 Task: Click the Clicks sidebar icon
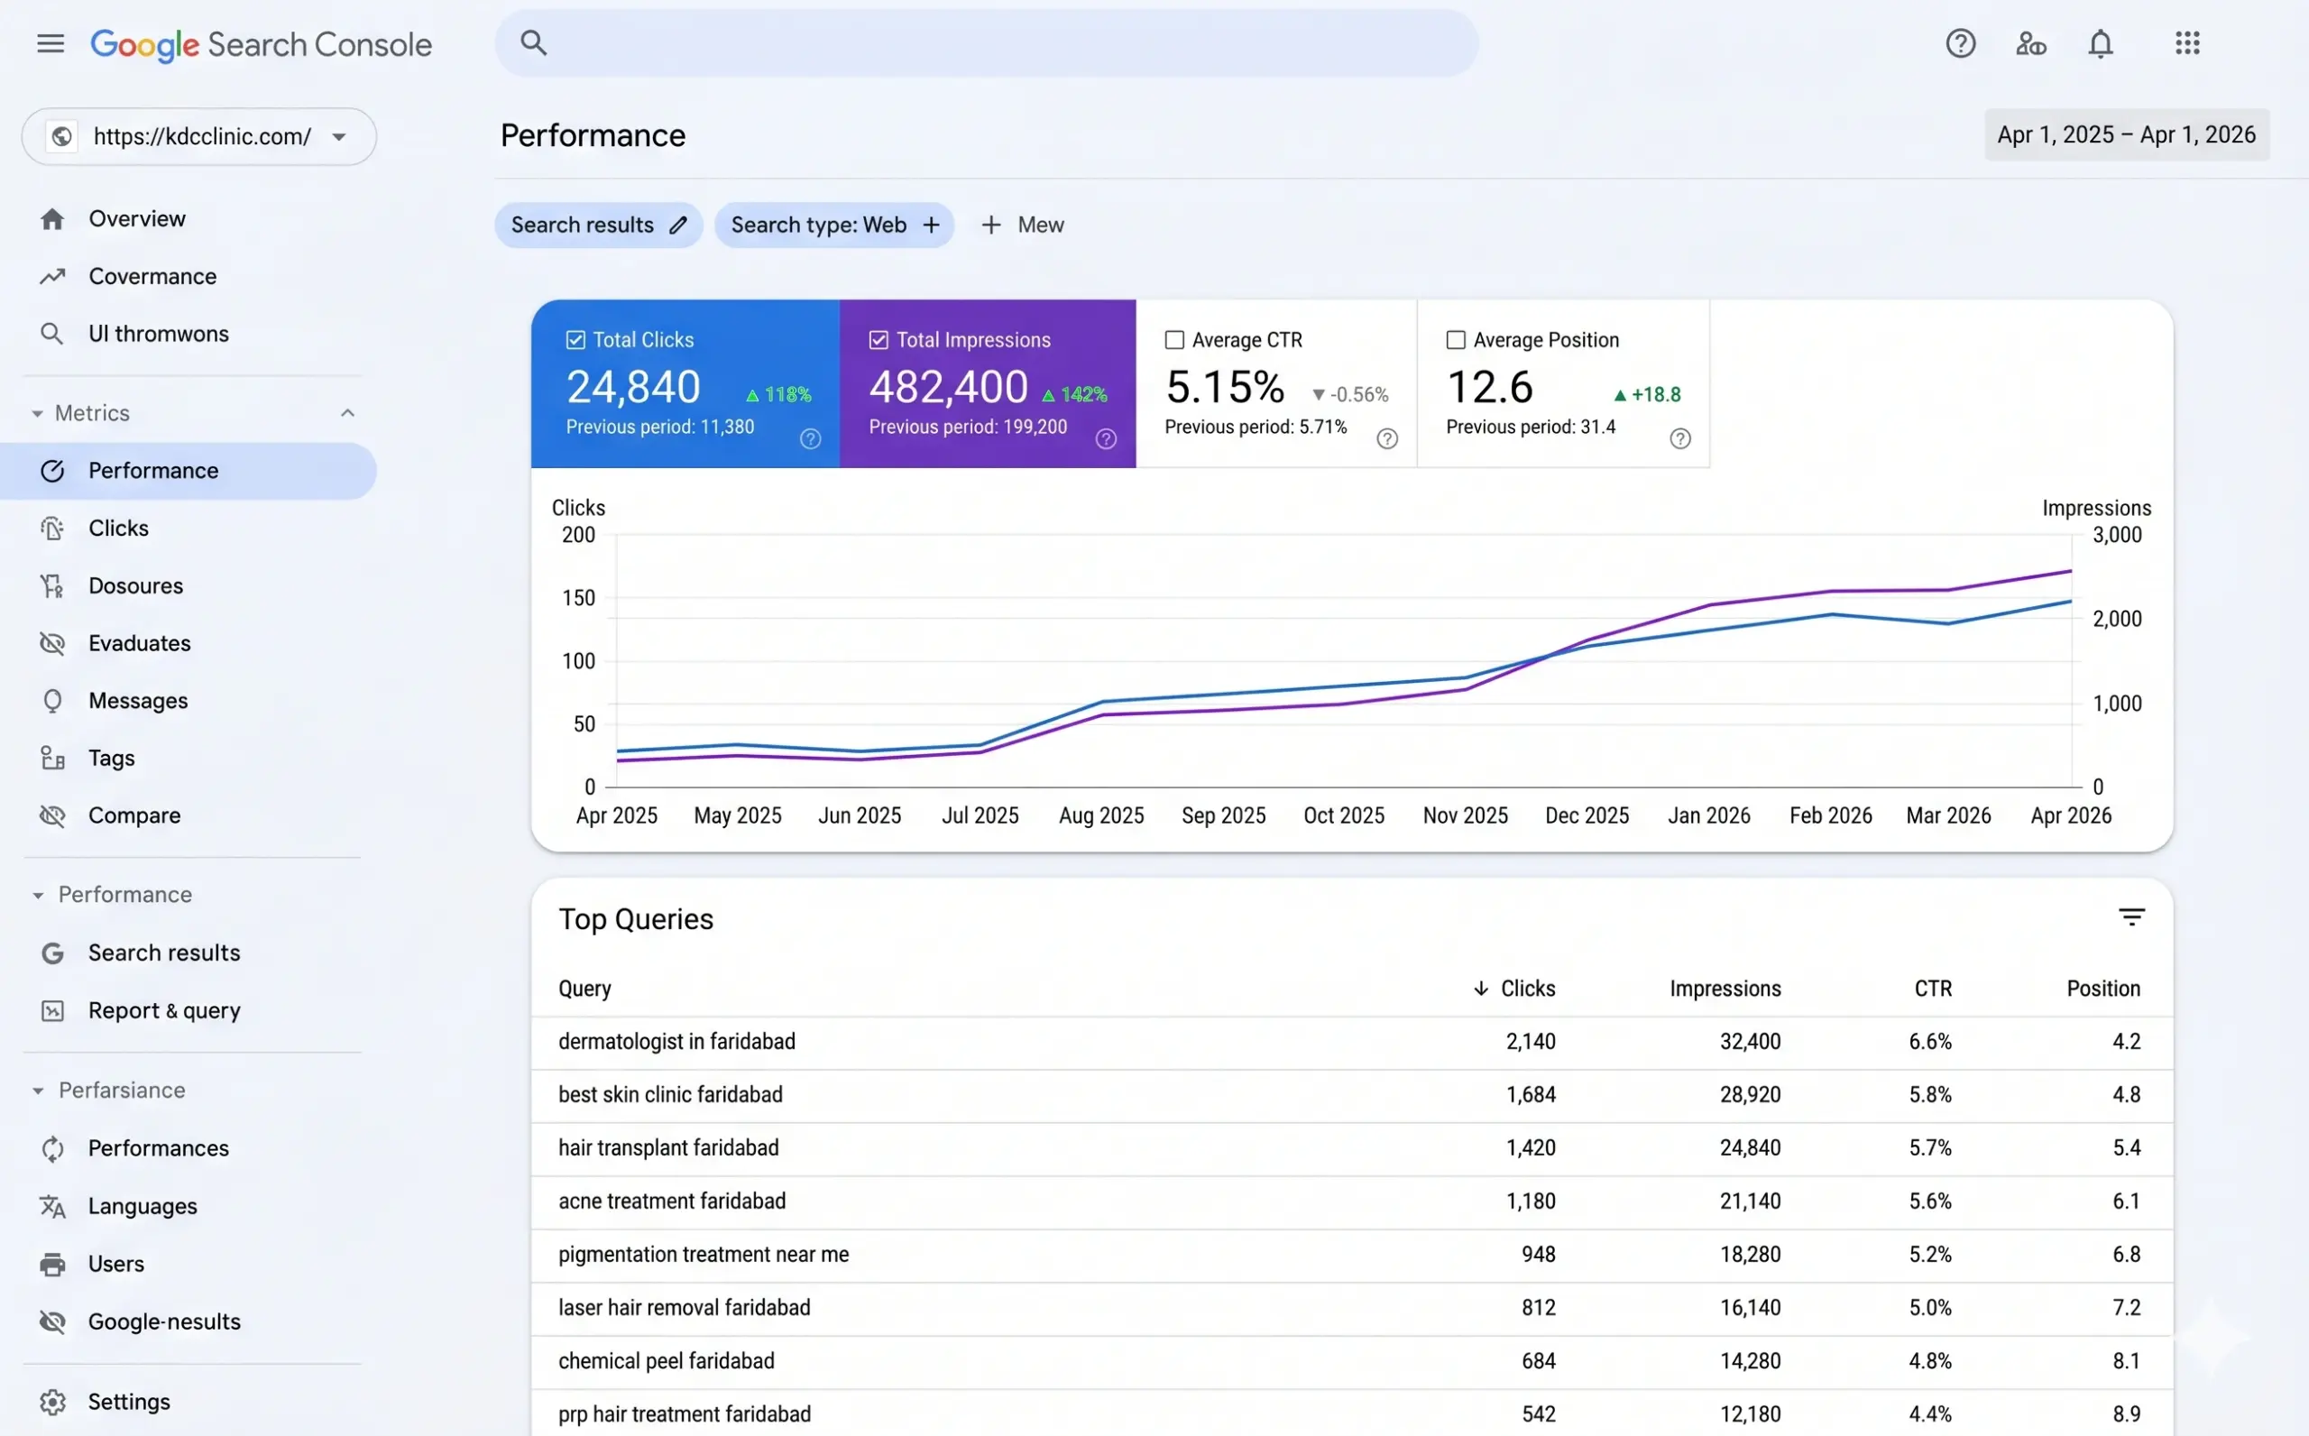point(52,528)
